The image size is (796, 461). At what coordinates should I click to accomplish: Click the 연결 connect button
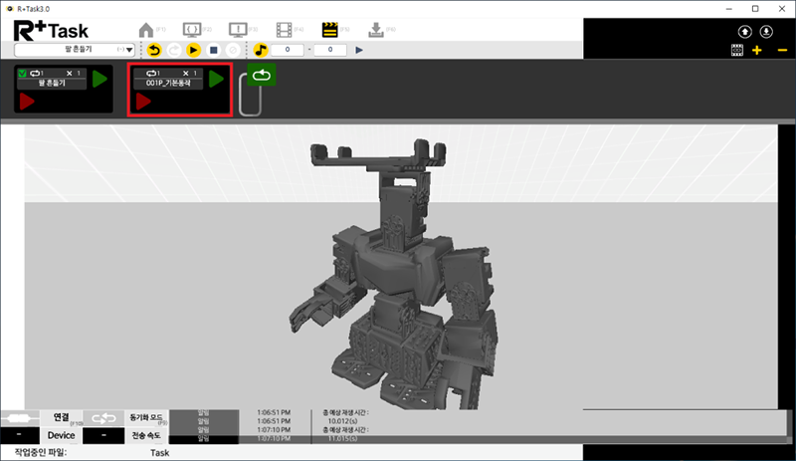tap(60, 418)
